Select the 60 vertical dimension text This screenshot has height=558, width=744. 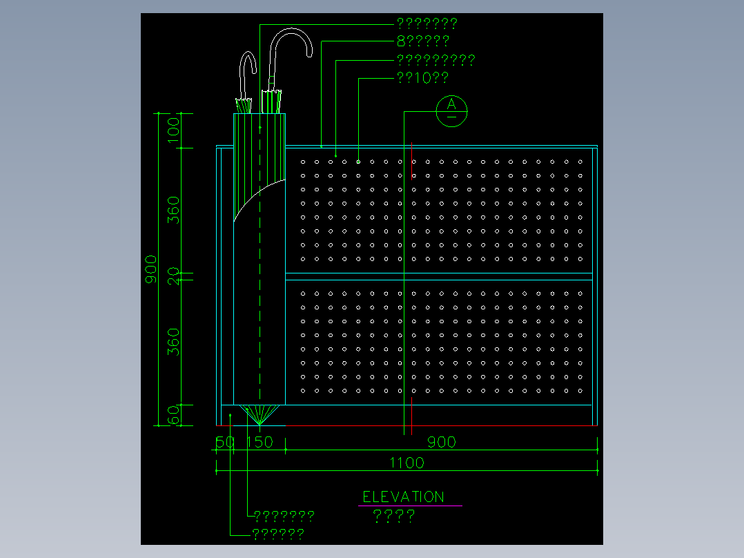point(173,415)
